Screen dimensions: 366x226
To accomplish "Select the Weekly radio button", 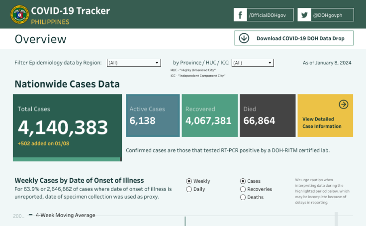I will click(x=189, y=181).
